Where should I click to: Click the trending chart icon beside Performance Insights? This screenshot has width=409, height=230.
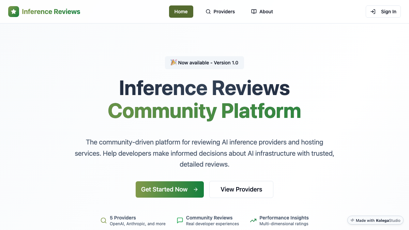coord(253,220)
